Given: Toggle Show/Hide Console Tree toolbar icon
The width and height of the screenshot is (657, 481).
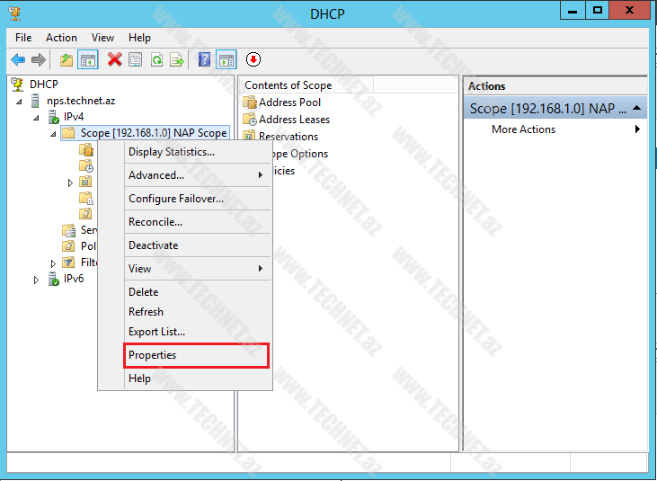Looking at the screenshot, I should [88, 60].
